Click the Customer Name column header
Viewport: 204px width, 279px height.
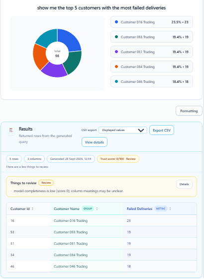[87, 209]
